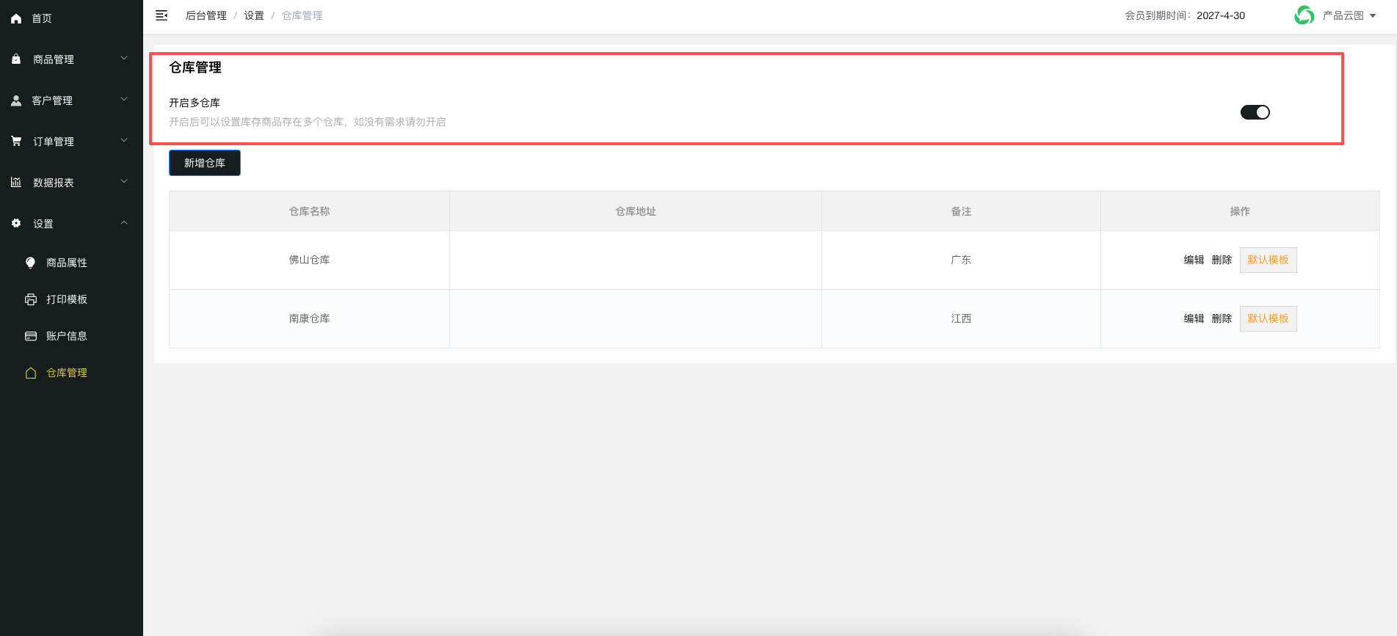Click the card icon for 账户信息
Viewport: 1397px width, 636px height.
click(30, 336)
